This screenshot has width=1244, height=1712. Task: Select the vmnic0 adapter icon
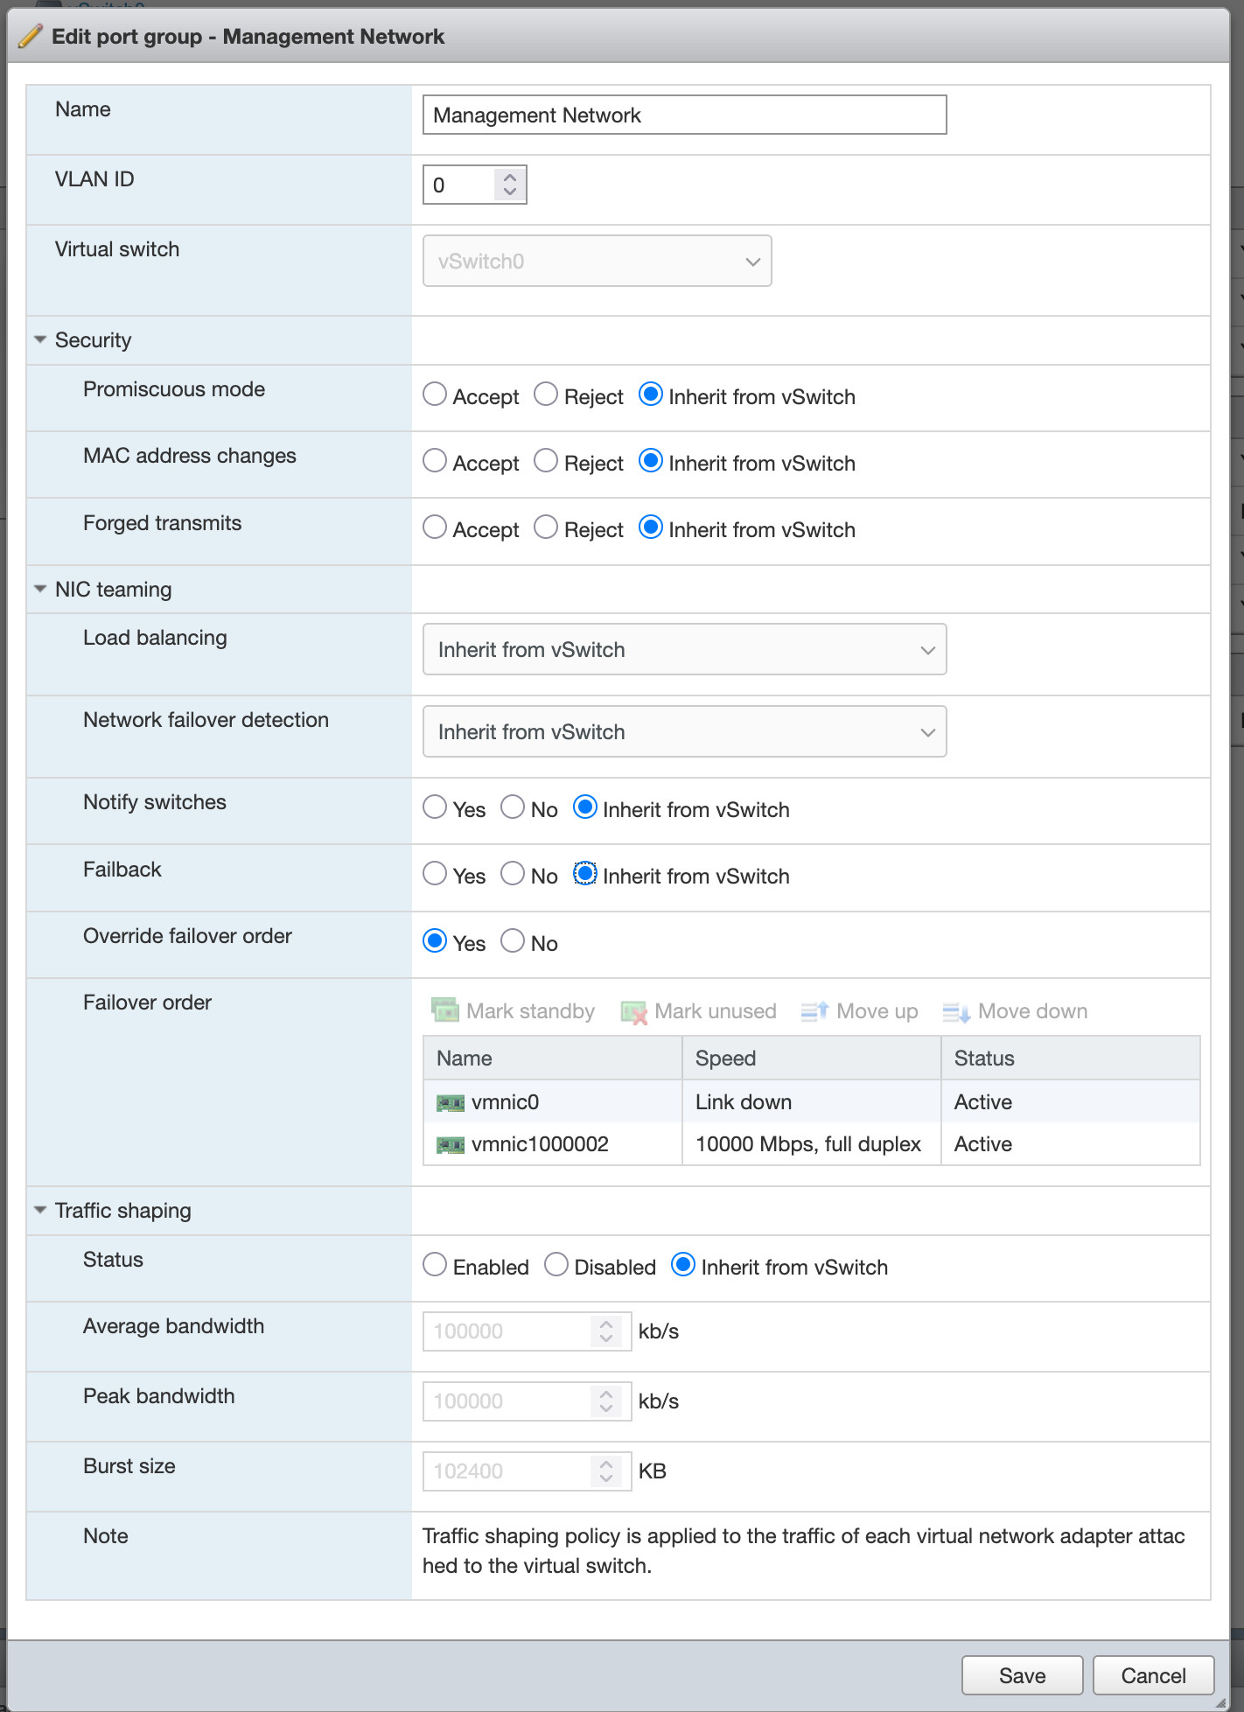tap(450, 1103)
